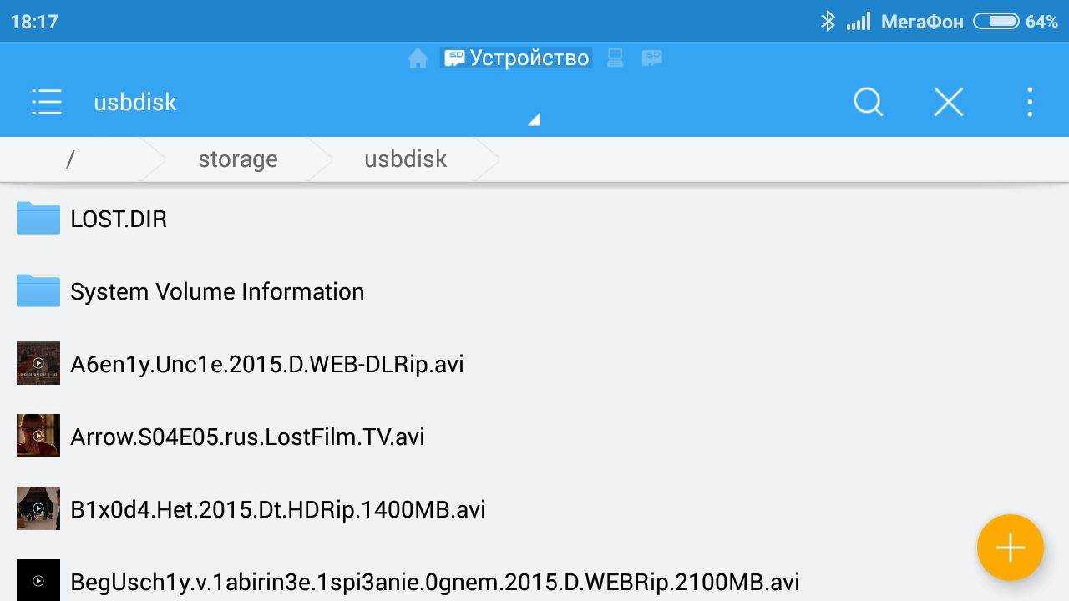Screen dimensions: 1069x601
Task: Open the three-dot overflow menu
Action: 1029,102
